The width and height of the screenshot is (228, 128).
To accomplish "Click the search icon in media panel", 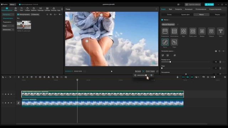I will click(47, 15).
